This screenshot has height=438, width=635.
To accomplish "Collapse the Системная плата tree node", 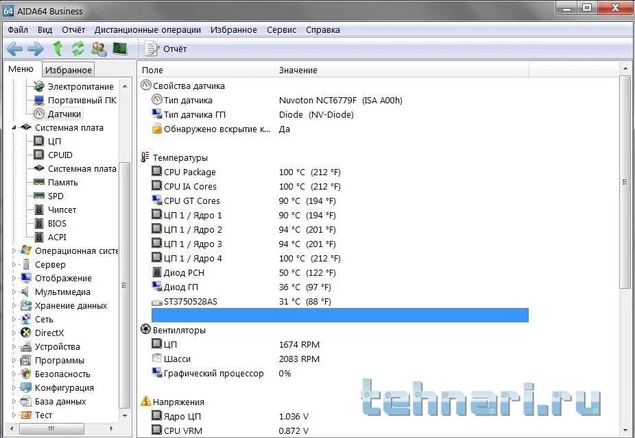I will pos(14,128).
